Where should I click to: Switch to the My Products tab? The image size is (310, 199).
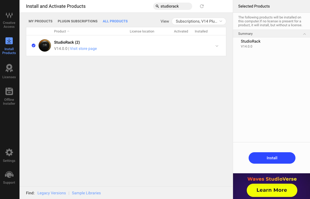[x=41, y=21]
